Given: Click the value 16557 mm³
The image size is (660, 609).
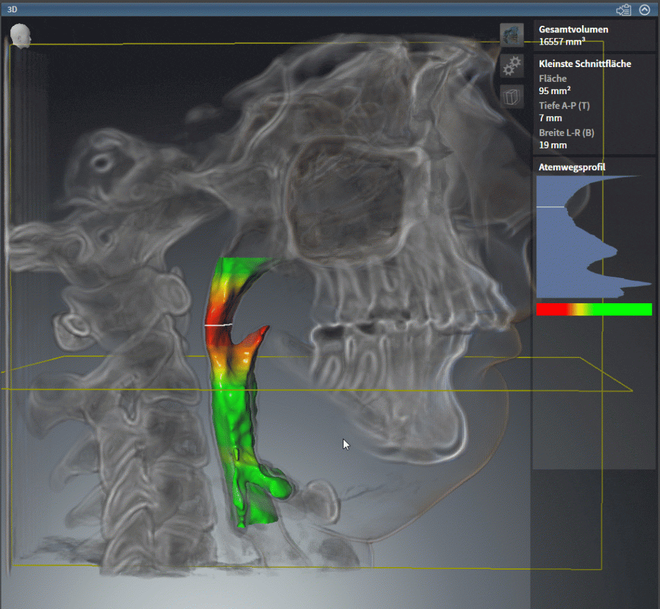Looking at the screenshot, I should click(x=562, y=41).
